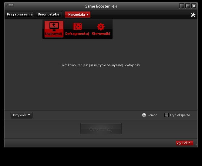Click the Pomoc help question icon
Viewport: 202px width, 166px height.
[x=144, y=115]
